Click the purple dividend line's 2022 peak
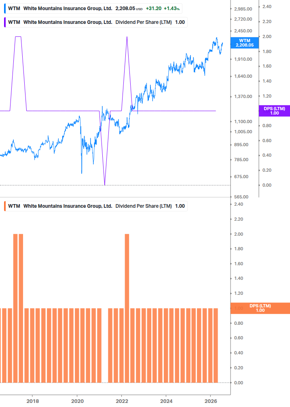This screenshot has height=407, width=290. click(127, 37)
